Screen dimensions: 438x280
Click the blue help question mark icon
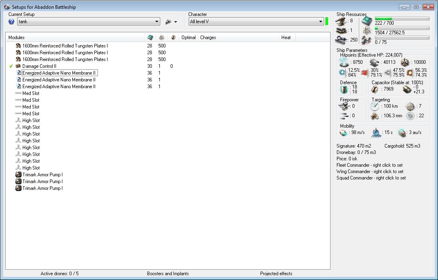click(x=12, y=22)
